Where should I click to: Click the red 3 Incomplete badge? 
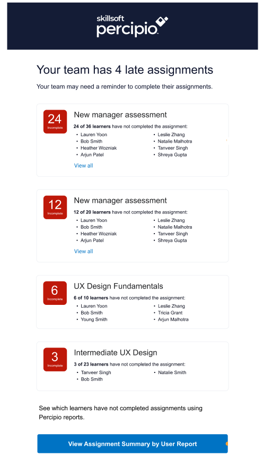click(x=55, y=360)
